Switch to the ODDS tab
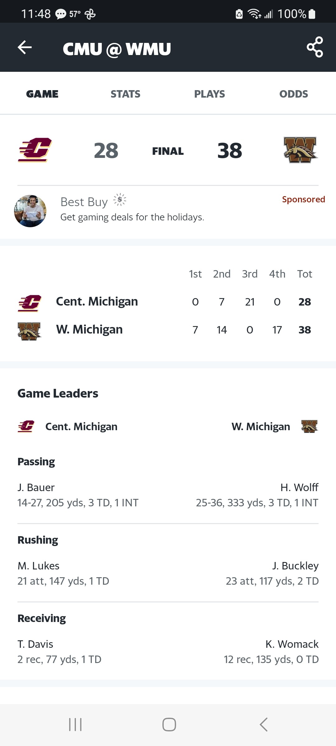Viewport: 336px width, 746px height. pyautogui.click(x=293, y=94)
